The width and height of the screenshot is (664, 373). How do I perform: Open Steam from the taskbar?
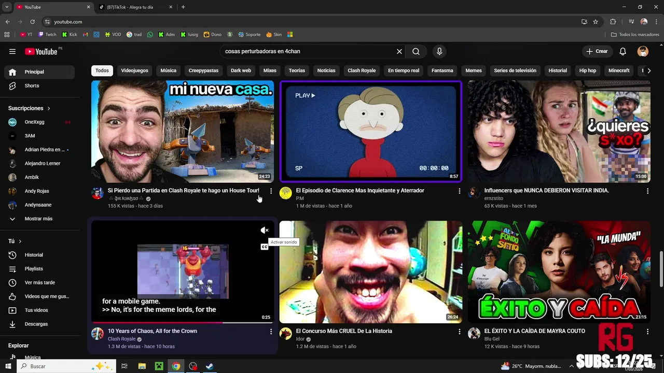210,366
